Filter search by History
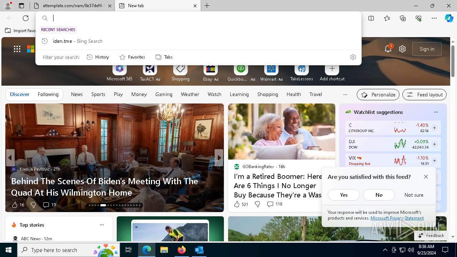Screen dimensions: 457x257 click(98, 57)
